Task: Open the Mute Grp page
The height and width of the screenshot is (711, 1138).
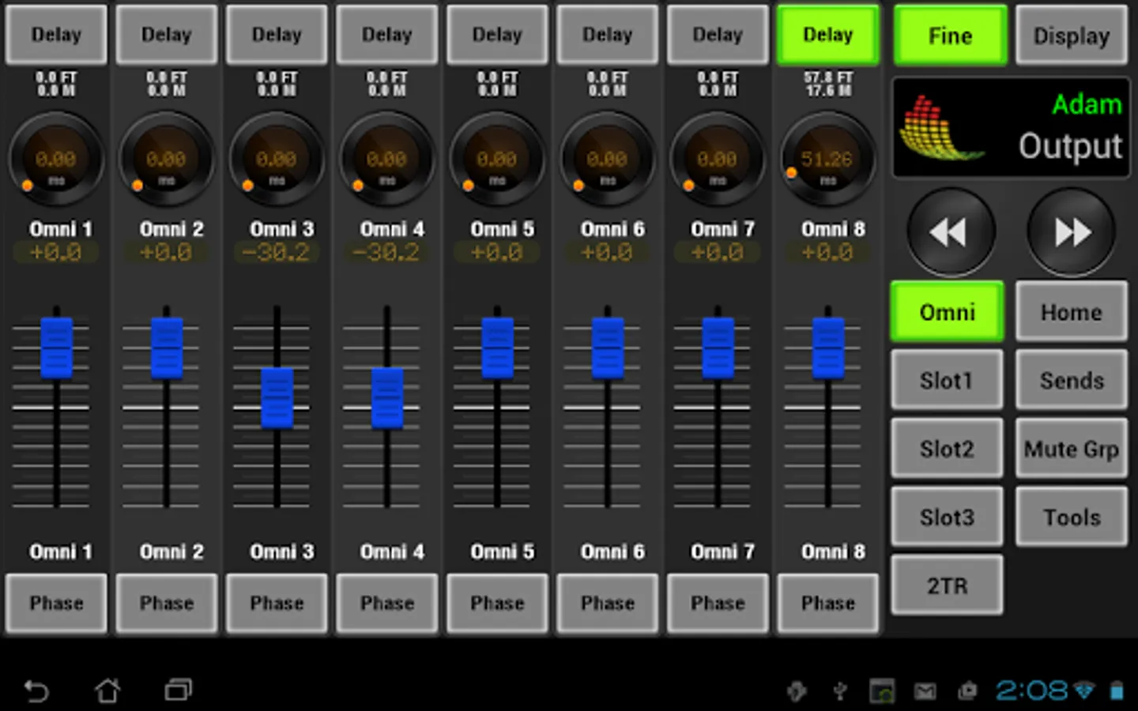Action: coord(1072,449)
